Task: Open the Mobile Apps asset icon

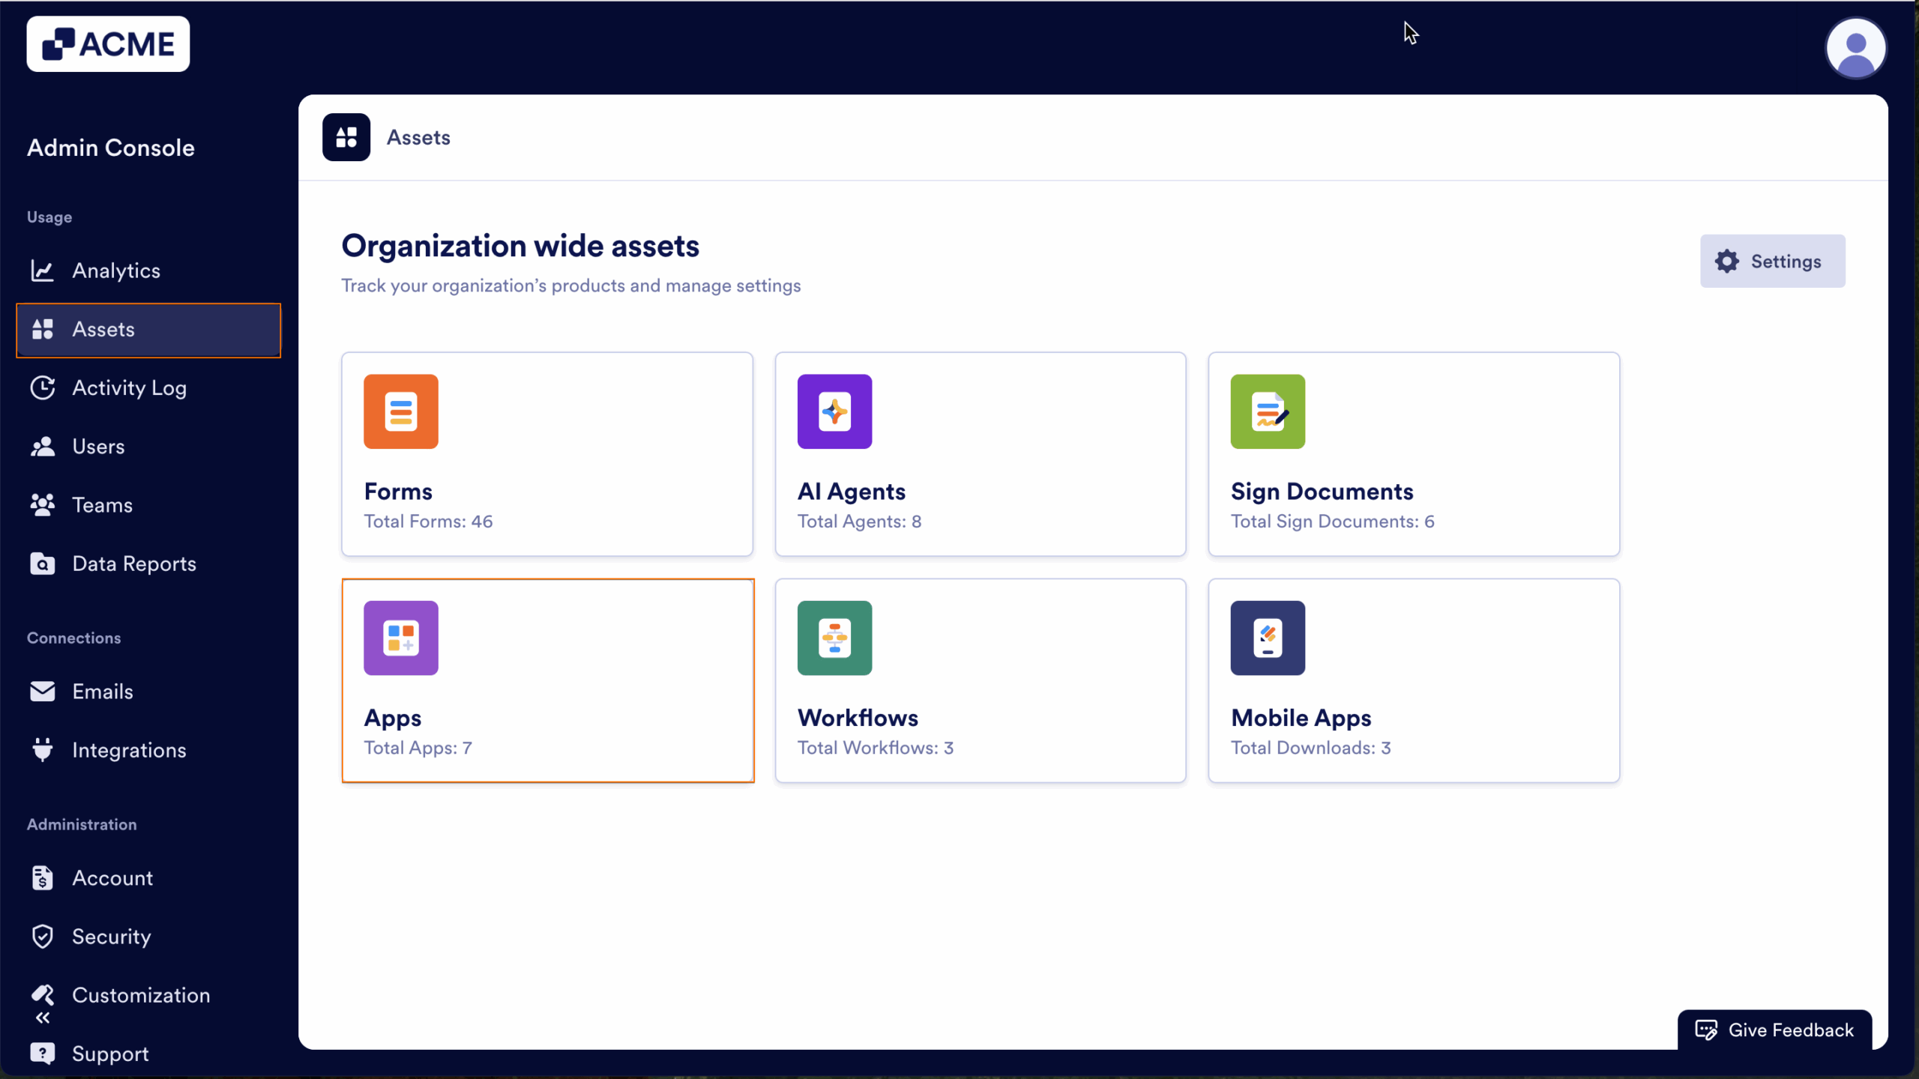Action: tap(1267, 638)
